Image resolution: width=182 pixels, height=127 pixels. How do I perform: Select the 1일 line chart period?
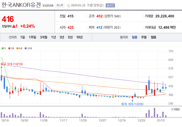tap(23, 37)
